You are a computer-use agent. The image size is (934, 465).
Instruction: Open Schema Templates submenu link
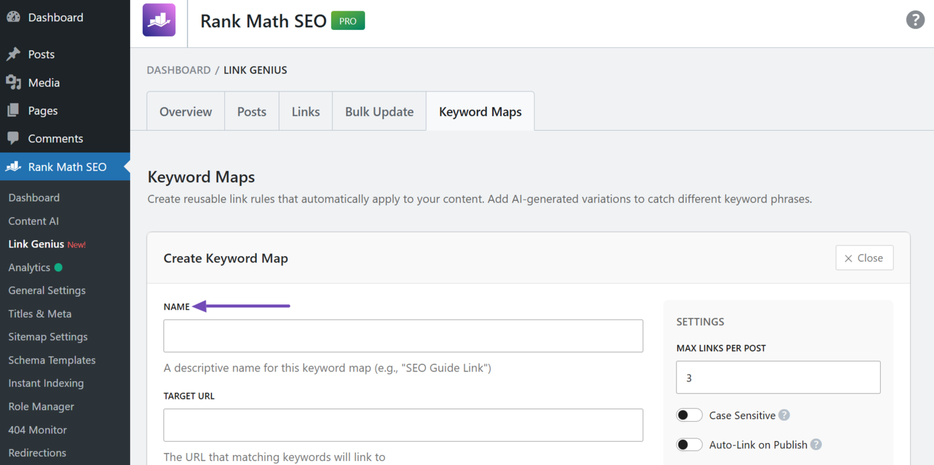(x=52, y=360)
